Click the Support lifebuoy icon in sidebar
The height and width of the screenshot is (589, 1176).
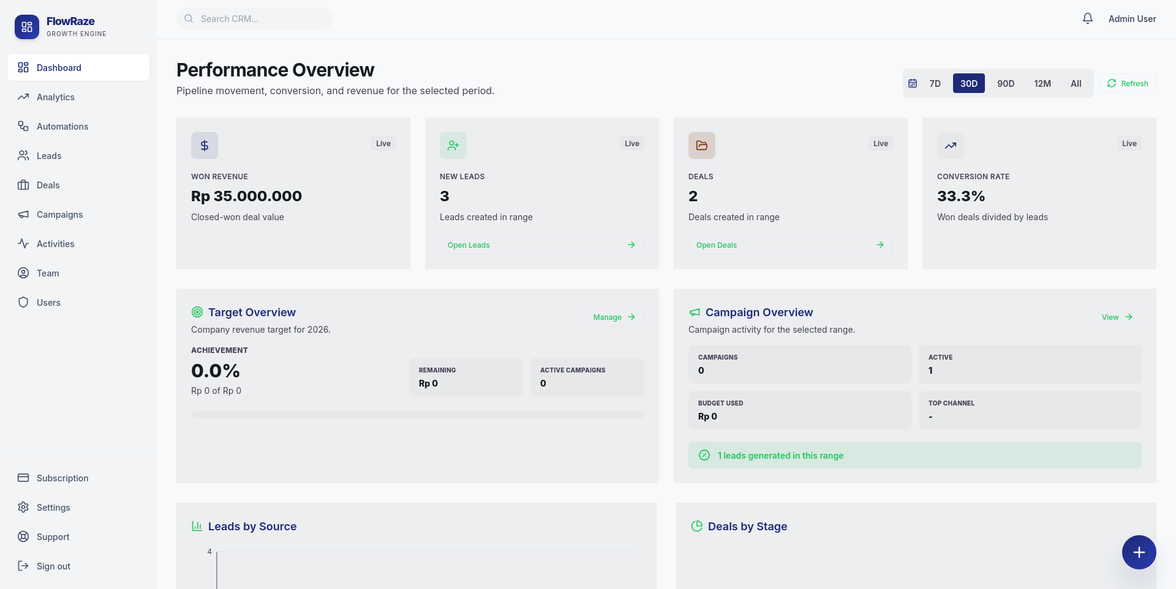tap(23, 536)
